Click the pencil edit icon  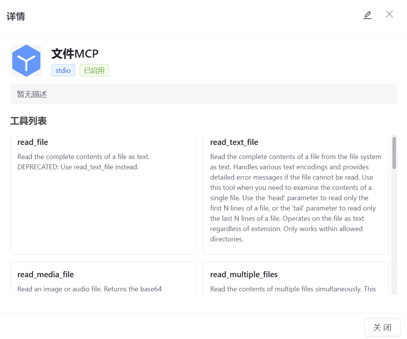coord(367,15)
